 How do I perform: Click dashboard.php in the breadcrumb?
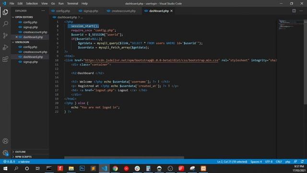(x=67, y=17)
